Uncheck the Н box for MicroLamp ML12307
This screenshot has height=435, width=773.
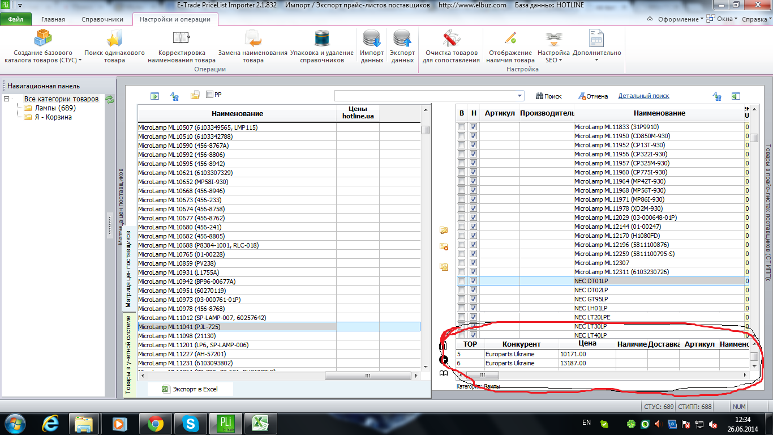[474, 263]
